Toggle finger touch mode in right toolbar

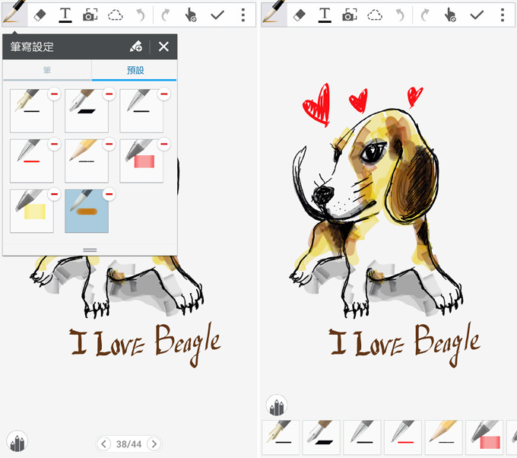click(x=451, y=14)
